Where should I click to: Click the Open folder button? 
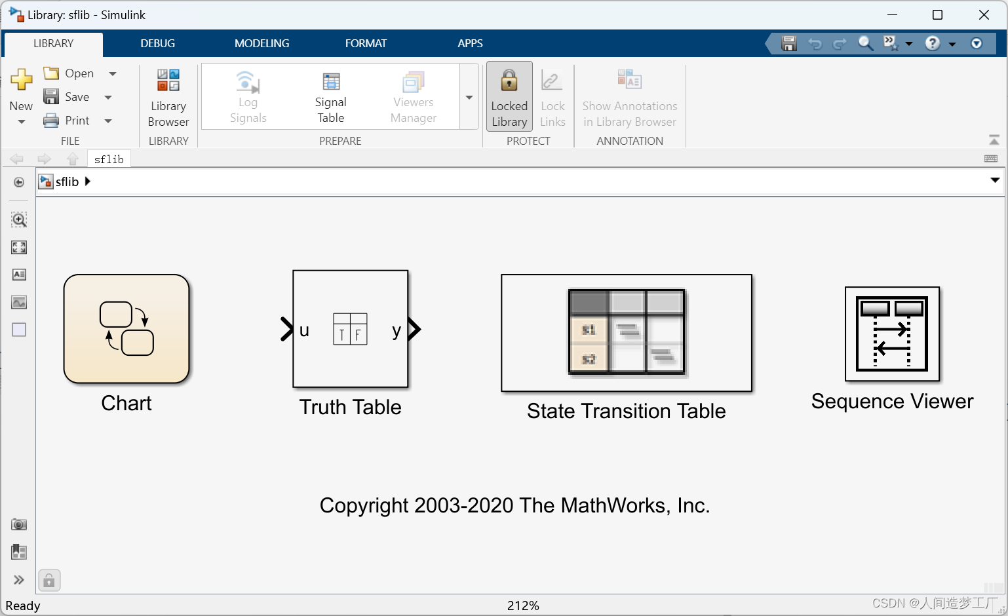[x=69, y=73]
